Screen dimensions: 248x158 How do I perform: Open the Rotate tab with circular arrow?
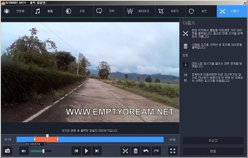point(201,11)
